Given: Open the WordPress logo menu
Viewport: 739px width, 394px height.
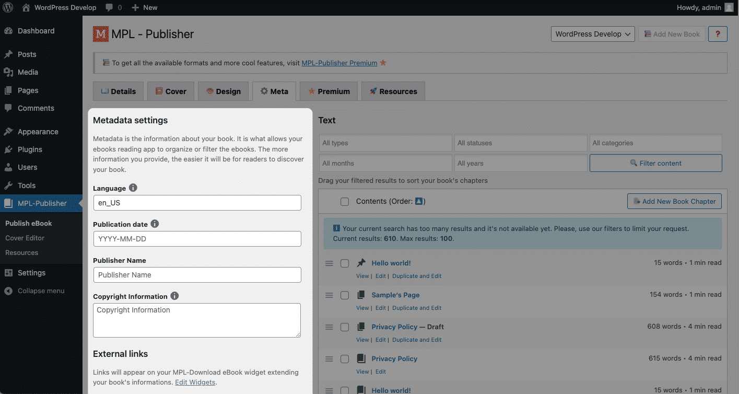Looking at the screenshot, I should point(8,7).
